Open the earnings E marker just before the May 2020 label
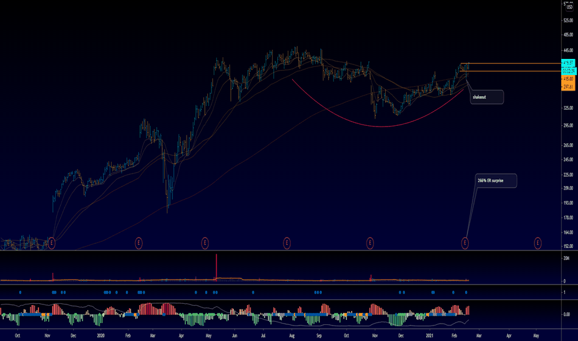 [x=205, y=243]
